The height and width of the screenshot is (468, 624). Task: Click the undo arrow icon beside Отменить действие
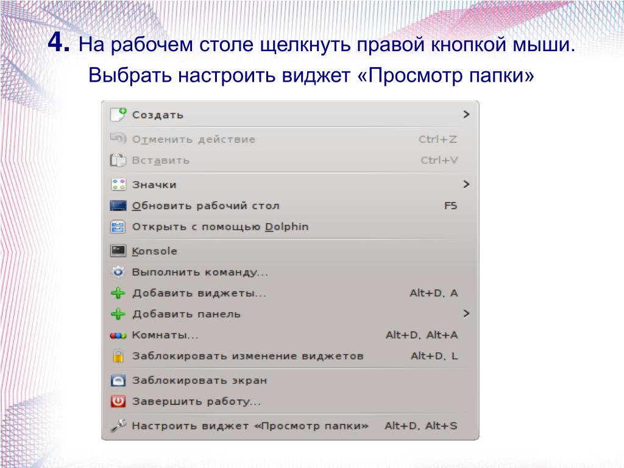coord(118,139)
